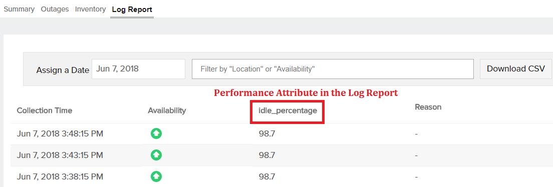The width and height of the screenshot is (553, 187).
Task: Open the Summary tab
Action: [19, 9]
